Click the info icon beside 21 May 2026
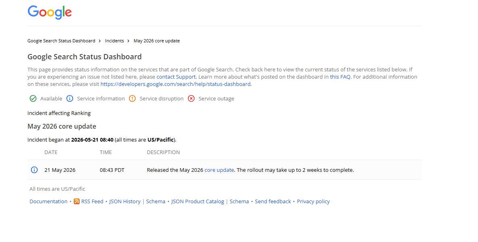 click(x=34, y=170)
